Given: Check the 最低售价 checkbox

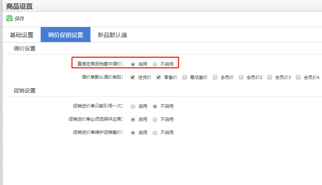Looking at the screenshot, I should 185,77.
